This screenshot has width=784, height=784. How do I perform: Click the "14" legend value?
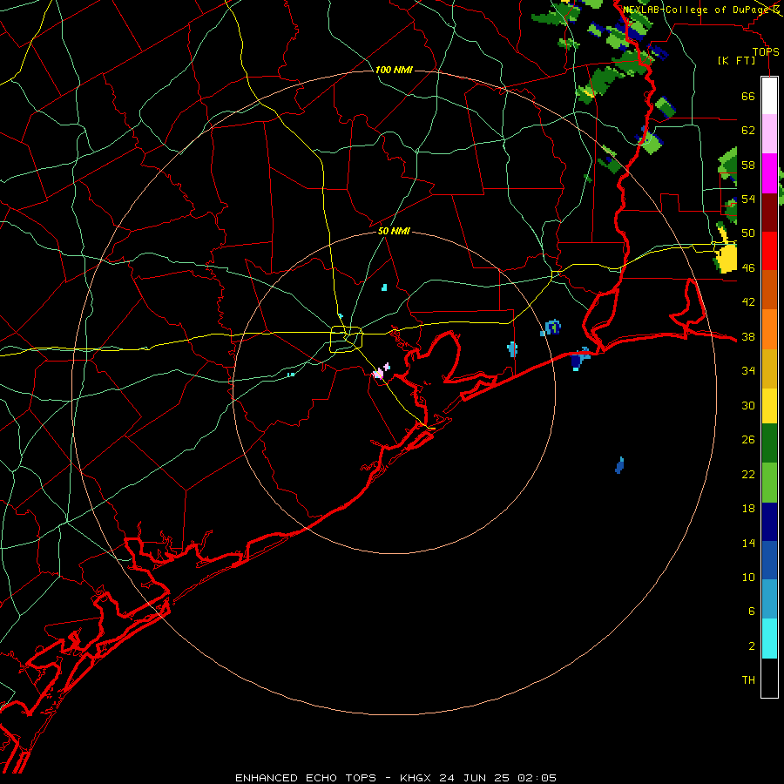click(748, 543)
